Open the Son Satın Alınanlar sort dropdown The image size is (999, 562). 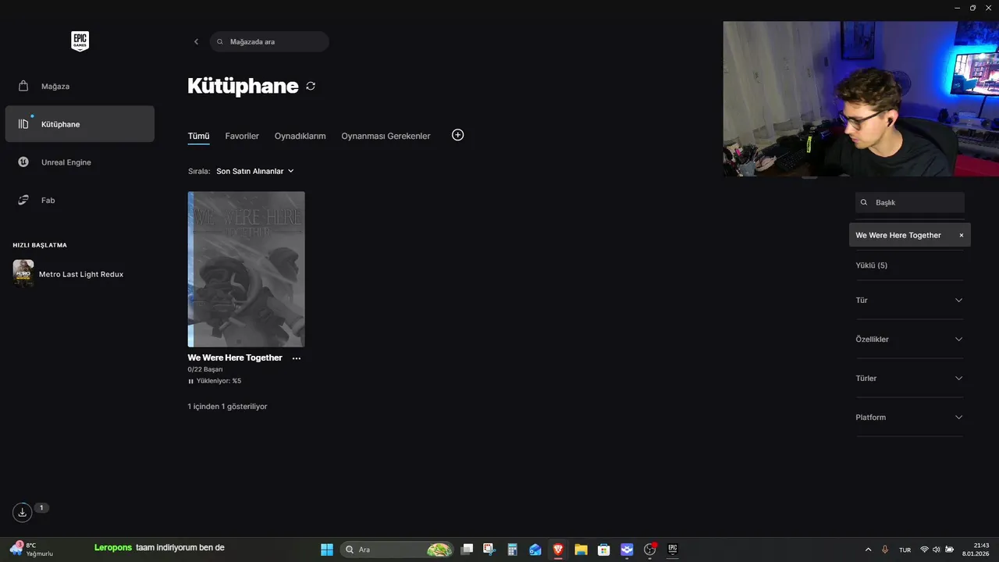coord(255,171)
